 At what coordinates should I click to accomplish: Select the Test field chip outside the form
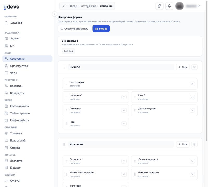point(68,51)
